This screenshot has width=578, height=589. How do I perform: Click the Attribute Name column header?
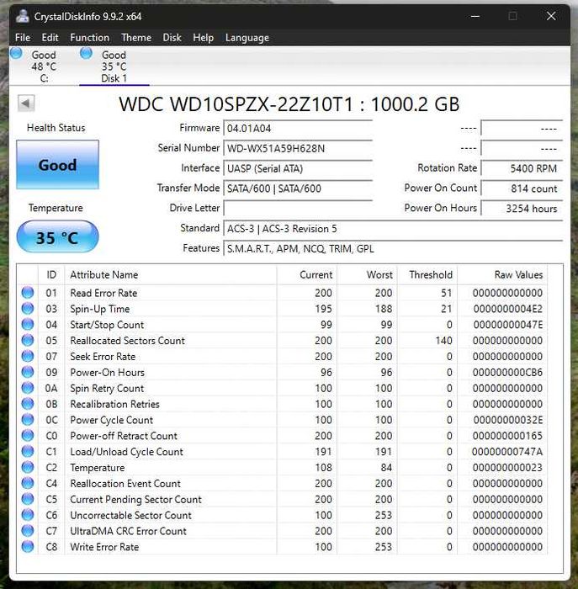click(x=171, y=275)
